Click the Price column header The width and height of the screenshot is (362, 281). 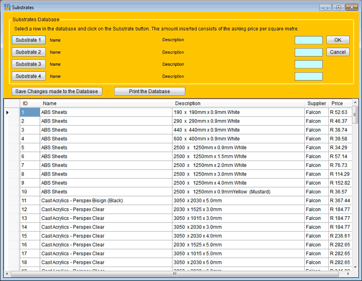pyautogui.click(x=337, y=103)
